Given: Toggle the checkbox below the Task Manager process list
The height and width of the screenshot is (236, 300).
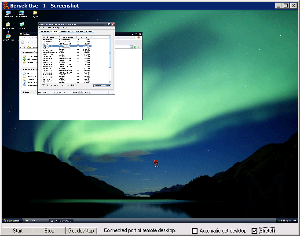Looking at the screenshot, I should 43,85.
